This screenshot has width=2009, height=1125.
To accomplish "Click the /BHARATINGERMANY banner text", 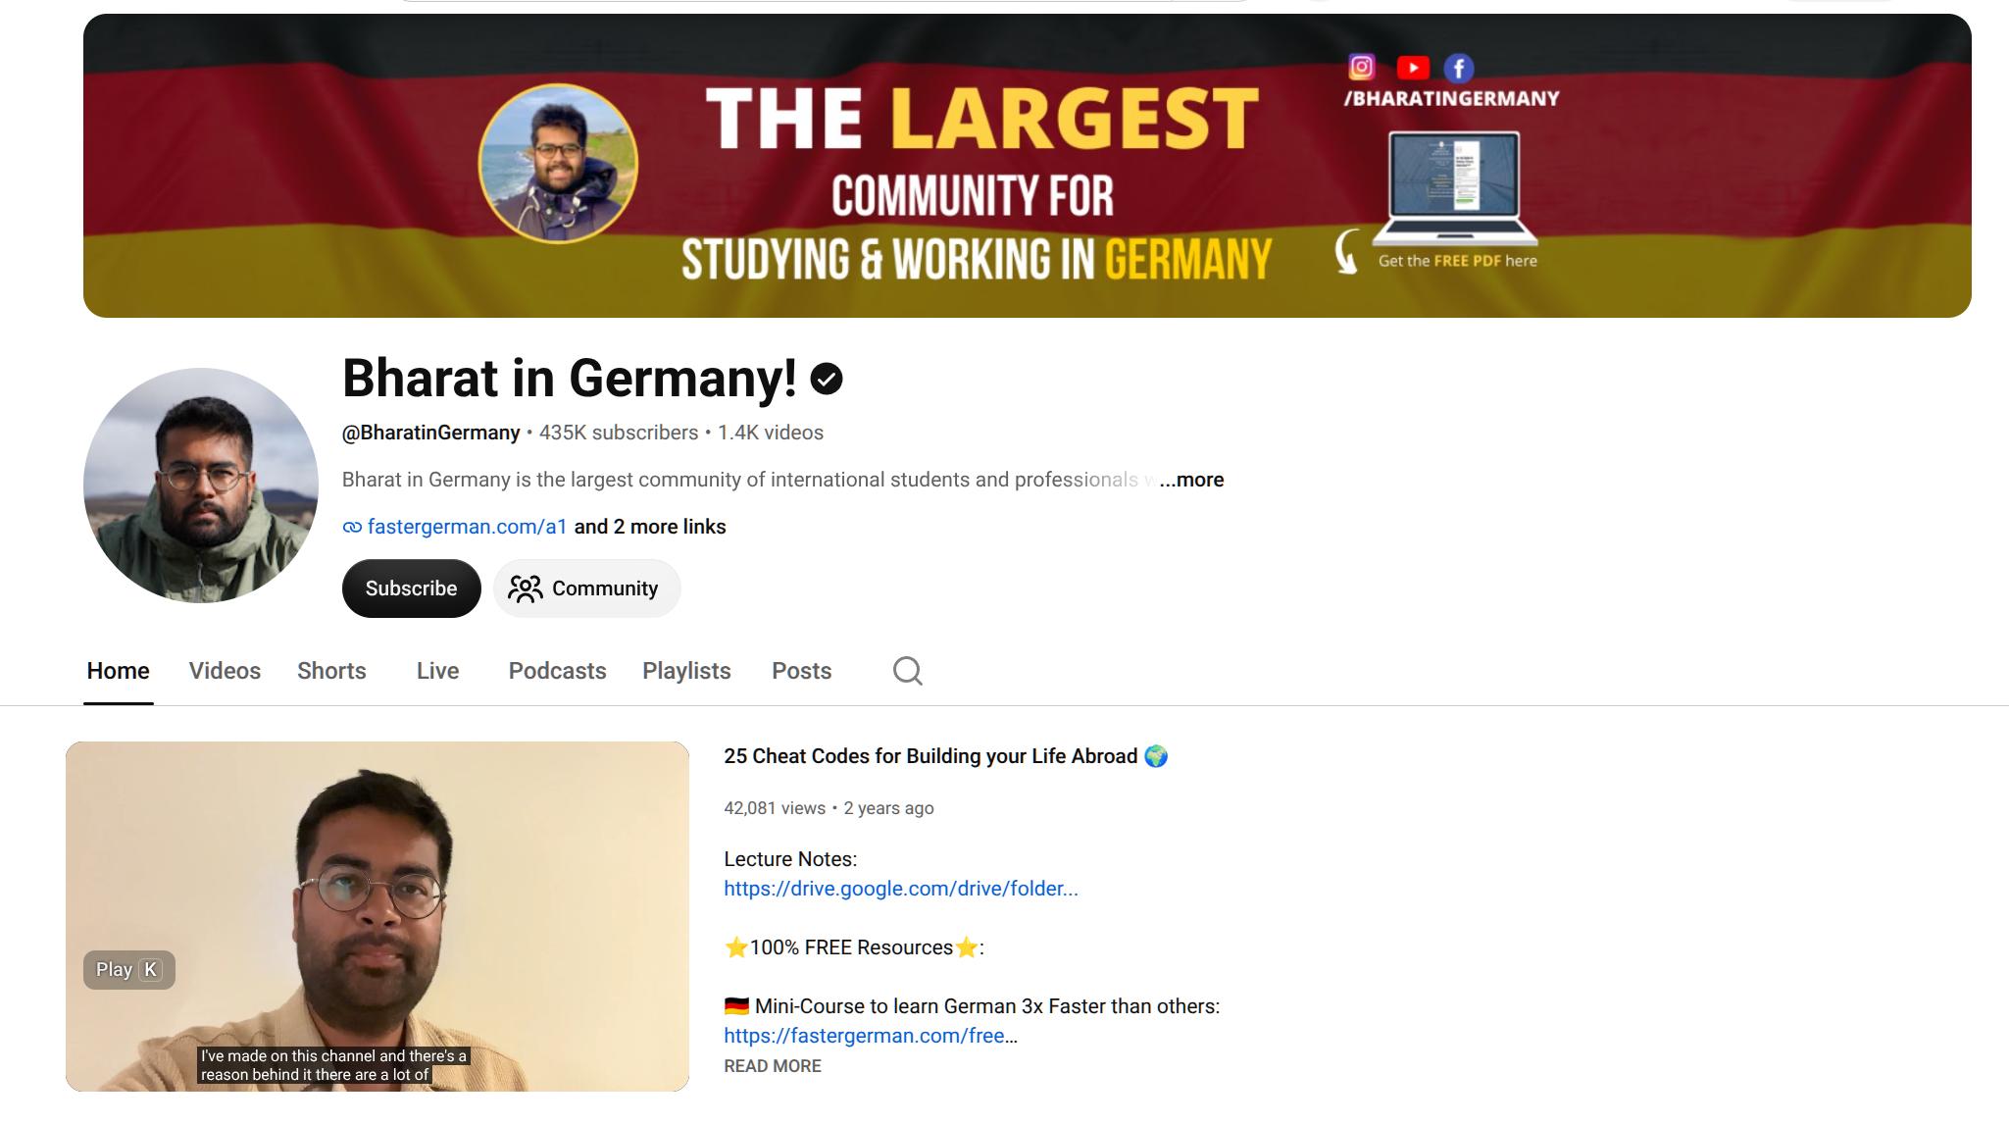I will 1451,98.
